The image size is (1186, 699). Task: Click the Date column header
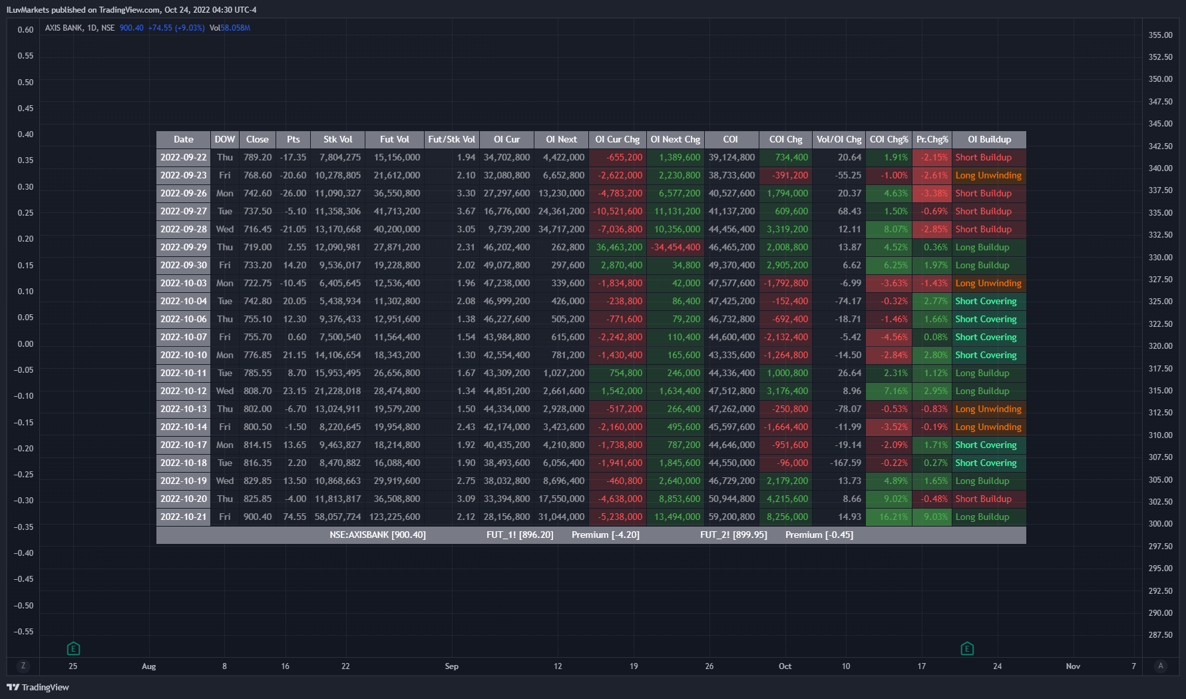(x=184, y=140)
